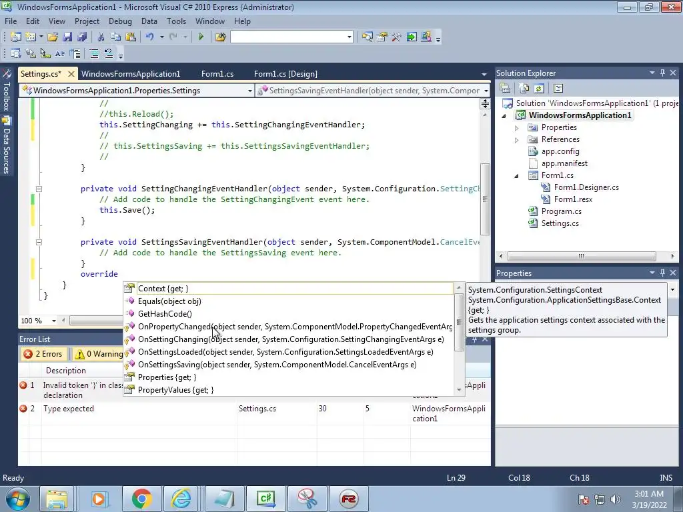The image size is (683, 512).
Task: Toggle the 2 Errors filter button
Action: click(43, 354)
